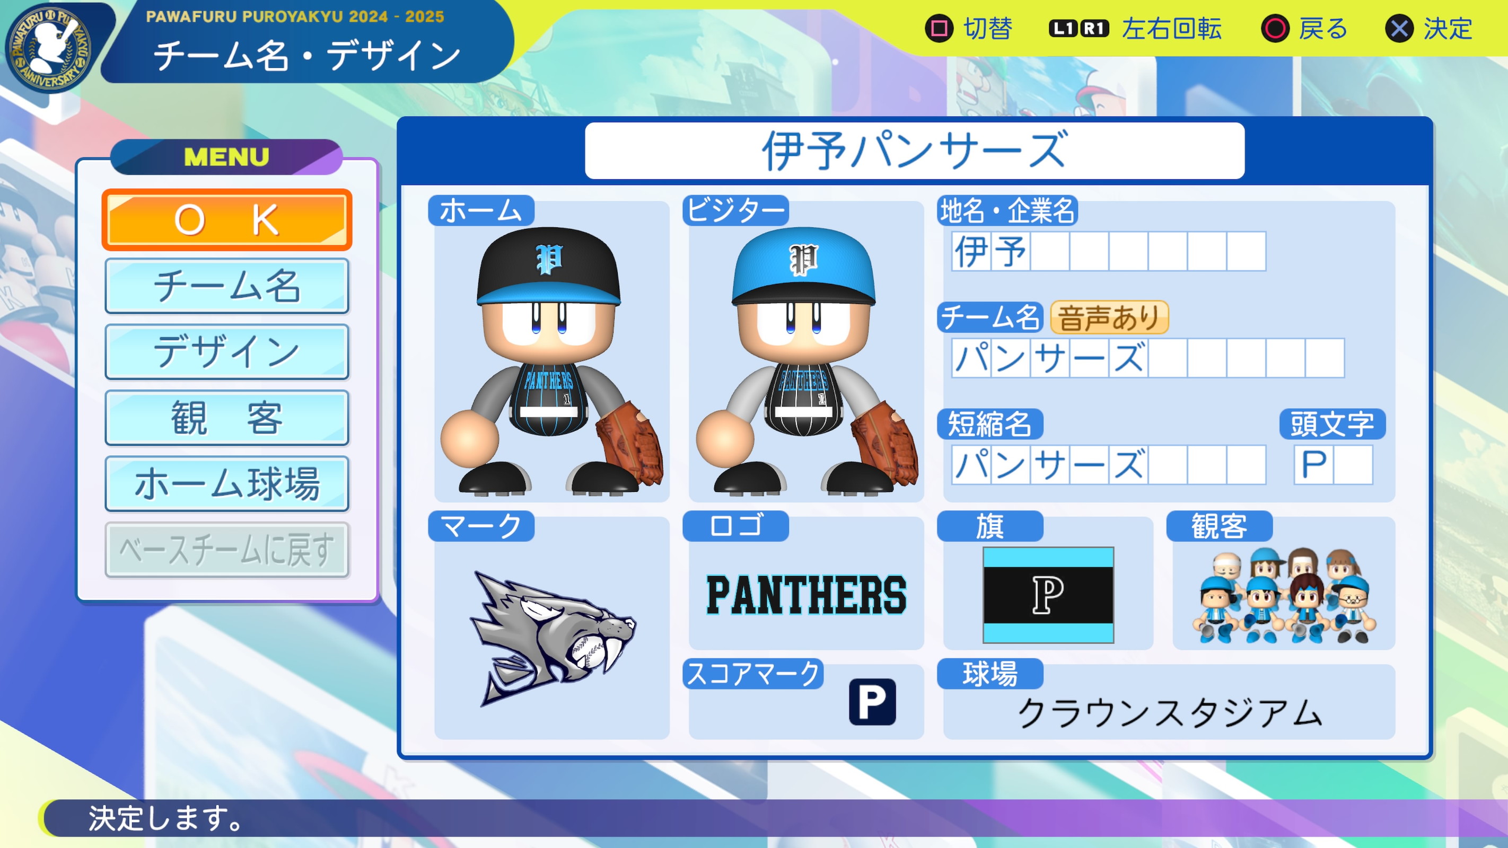Click the 伊予 place name field
Image resolution: width=1508 pixels, height=848 pixels.
(1108, 251)
